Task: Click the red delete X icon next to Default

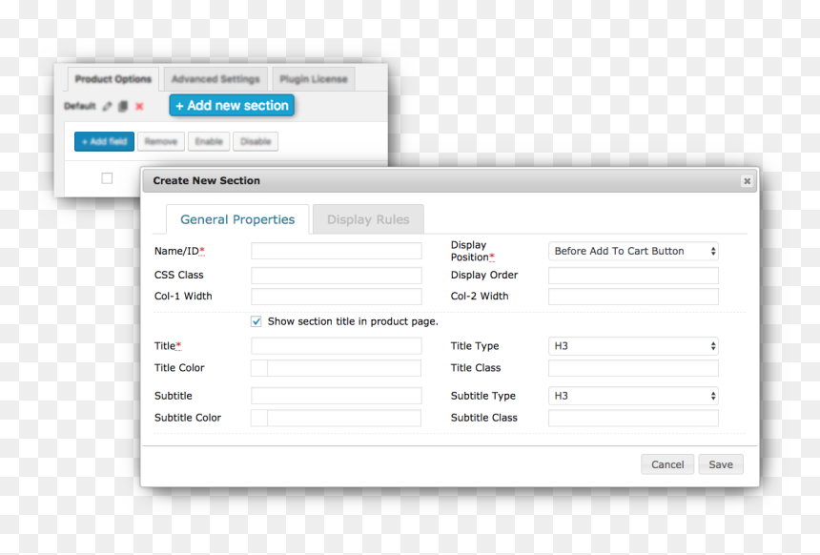Action: tap(139, 106)
